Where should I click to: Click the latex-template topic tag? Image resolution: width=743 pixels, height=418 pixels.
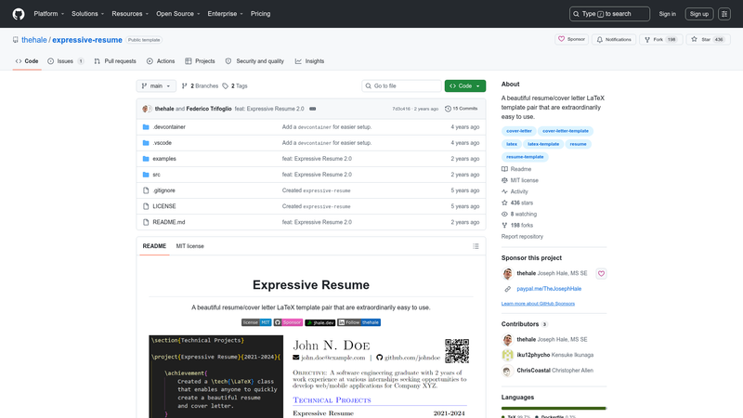tap(543, 144)
